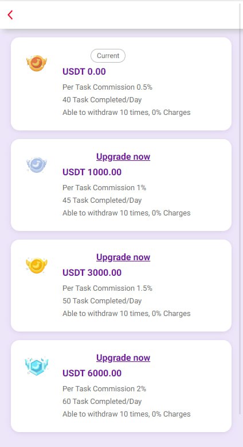Screen dimensions: 243x447
Task: Click Per Task Commission 2% text
Action: (104, 389)
